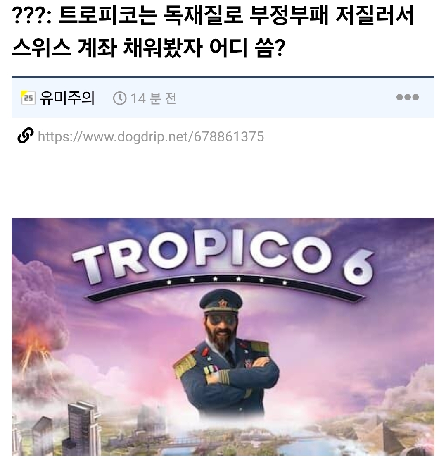Image resolution: width=446 pixels, height=466 pixels.
Task: Click the 14 분 전 timestamp
Action: point(153,98)
